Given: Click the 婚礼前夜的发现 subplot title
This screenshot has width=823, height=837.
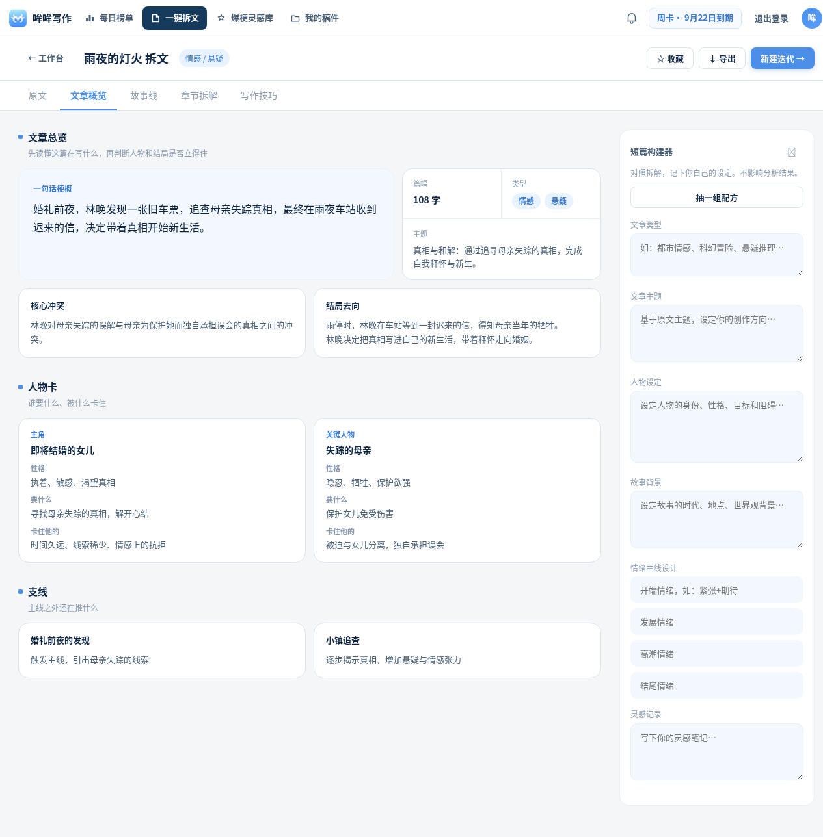Looking at the screenshot, I should (60, 641).
